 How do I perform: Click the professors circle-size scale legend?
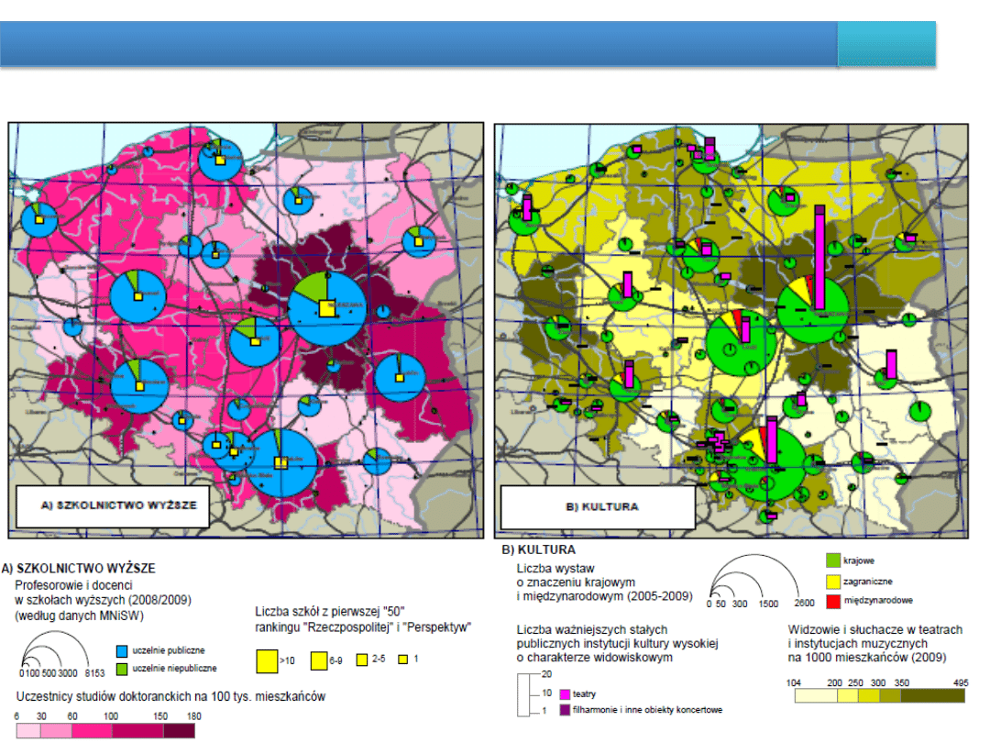tap(49, 655)
